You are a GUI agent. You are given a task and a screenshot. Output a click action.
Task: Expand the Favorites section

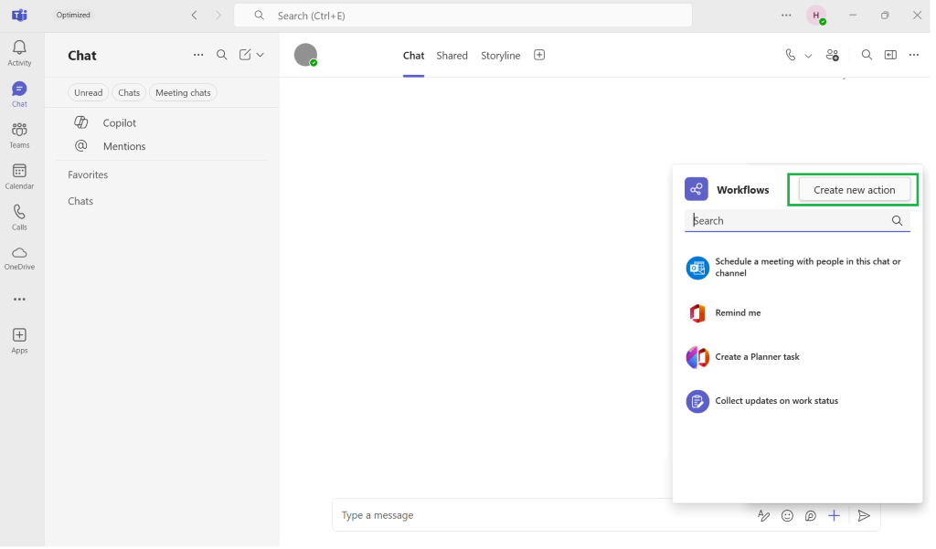88,174
